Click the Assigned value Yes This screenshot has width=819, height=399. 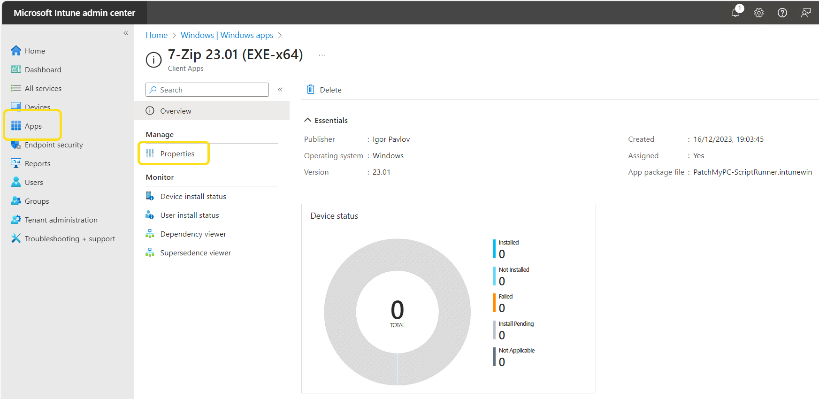699,155
